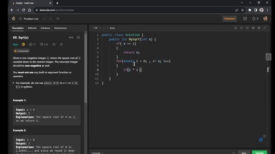This screenshot has width=275, height=154.
Task: Click the leetcode.com address bar
Action: [133, 10]
